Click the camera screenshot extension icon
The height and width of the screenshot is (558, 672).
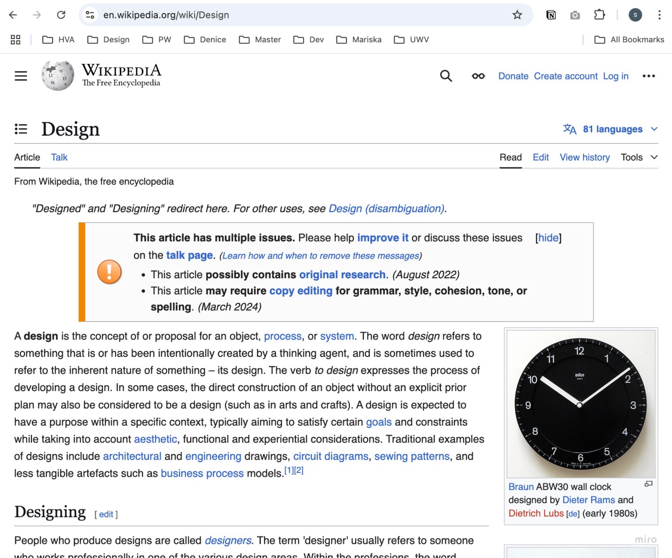coord(575,15)
